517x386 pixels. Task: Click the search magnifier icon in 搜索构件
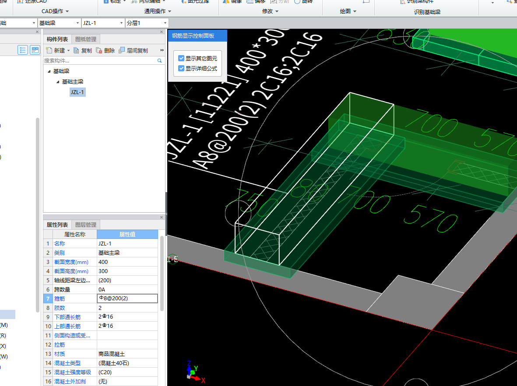click(160, 61)
